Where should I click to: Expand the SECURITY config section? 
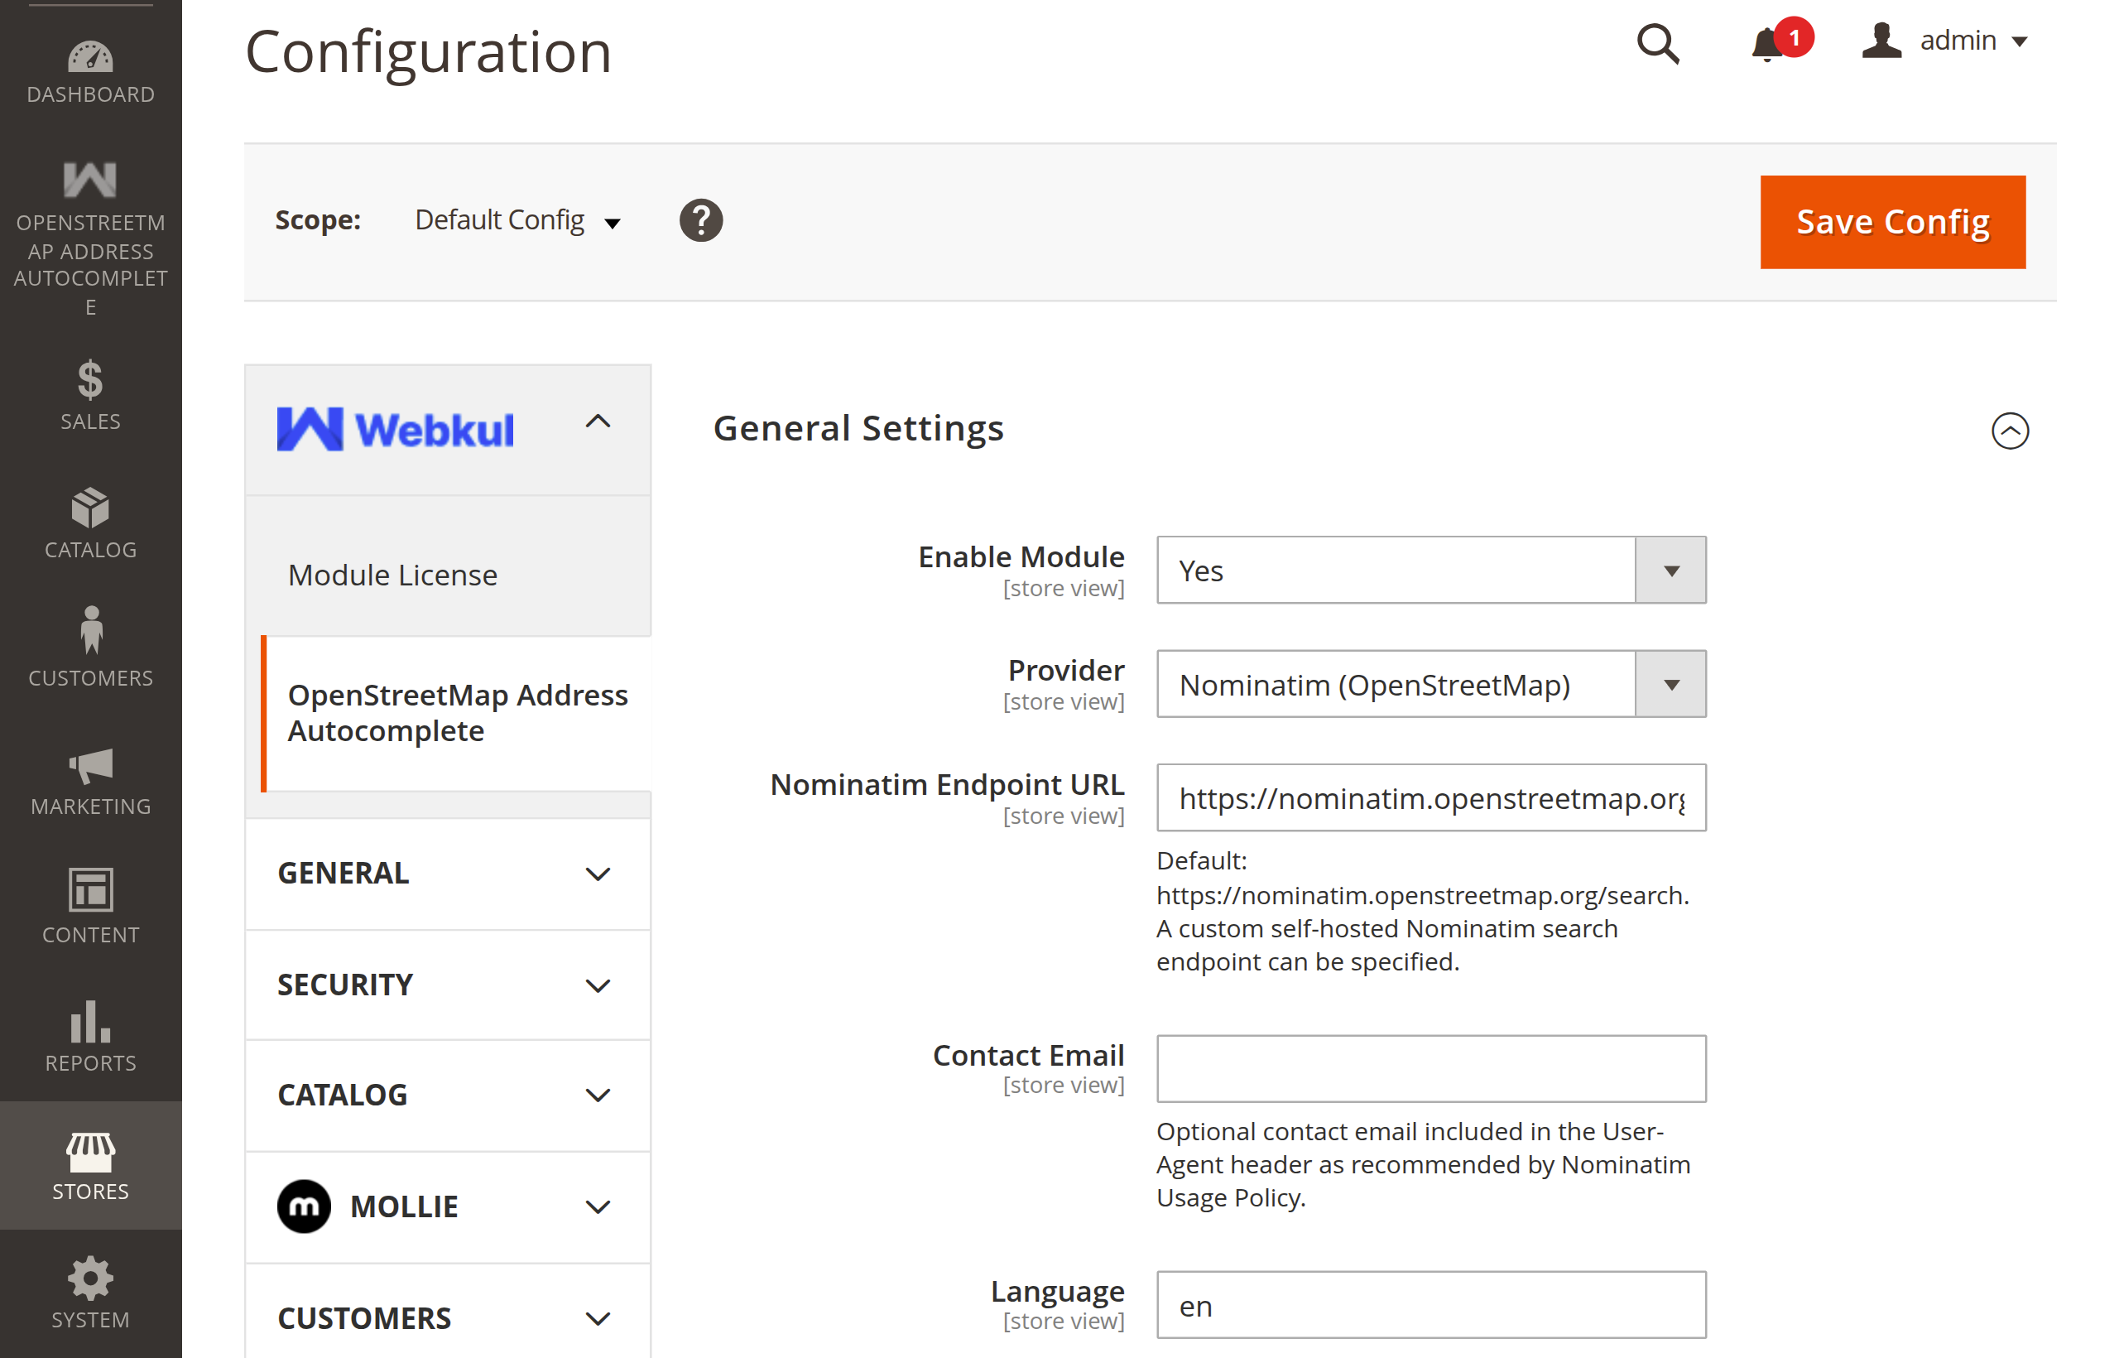tap(448, 984)
